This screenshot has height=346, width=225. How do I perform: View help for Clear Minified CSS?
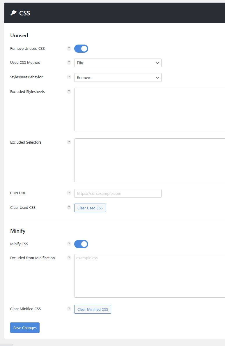click(x=69, y=309)
